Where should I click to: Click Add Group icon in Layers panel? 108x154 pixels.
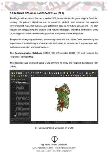[13, 79]
